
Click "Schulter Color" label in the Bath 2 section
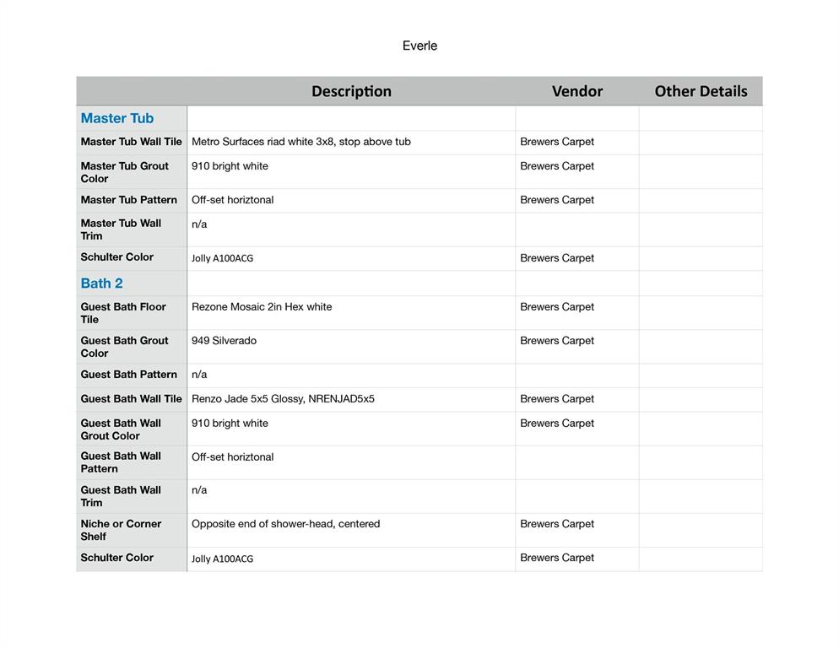117,558
